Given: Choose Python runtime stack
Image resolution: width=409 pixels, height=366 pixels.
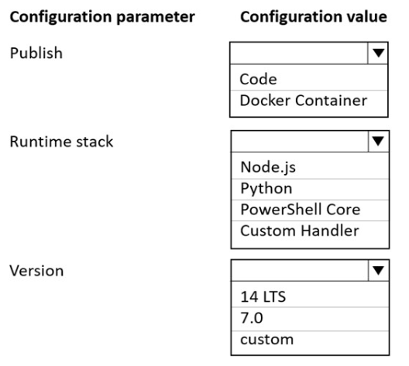Looking at the screenshot, I should tap(310, 189).
